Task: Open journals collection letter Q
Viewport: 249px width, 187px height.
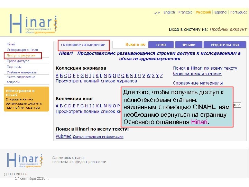Action: (123, 75)
